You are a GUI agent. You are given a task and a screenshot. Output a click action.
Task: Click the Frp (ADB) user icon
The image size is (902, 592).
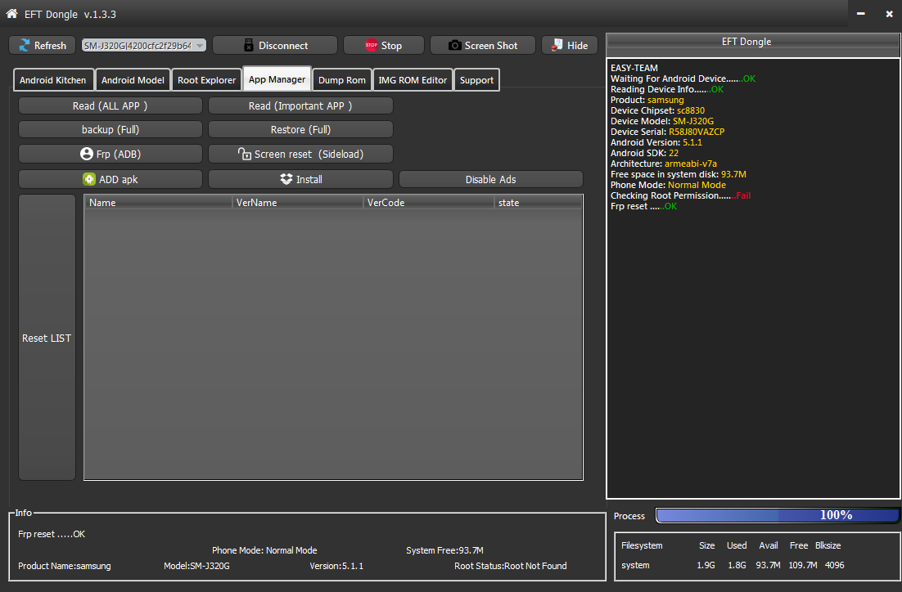click(x=86, y=154)
